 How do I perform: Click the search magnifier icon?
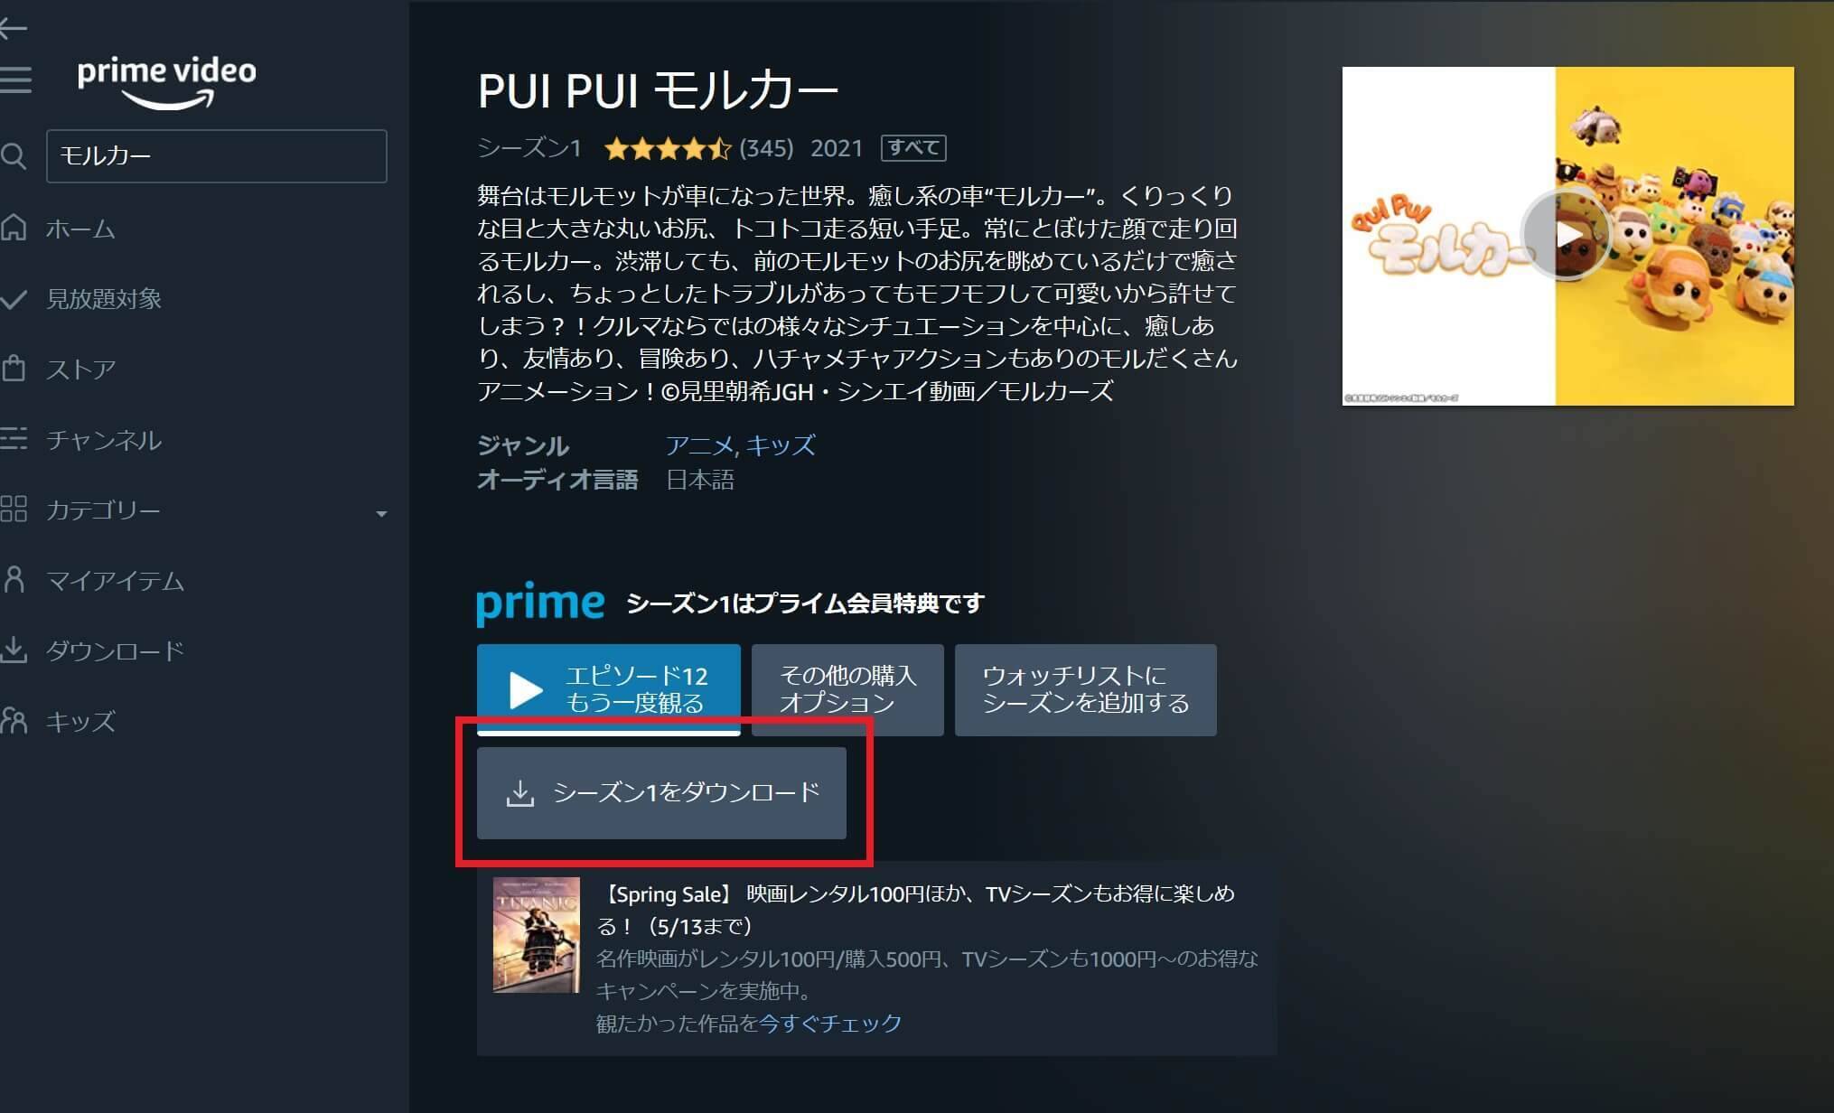(14, 156)
